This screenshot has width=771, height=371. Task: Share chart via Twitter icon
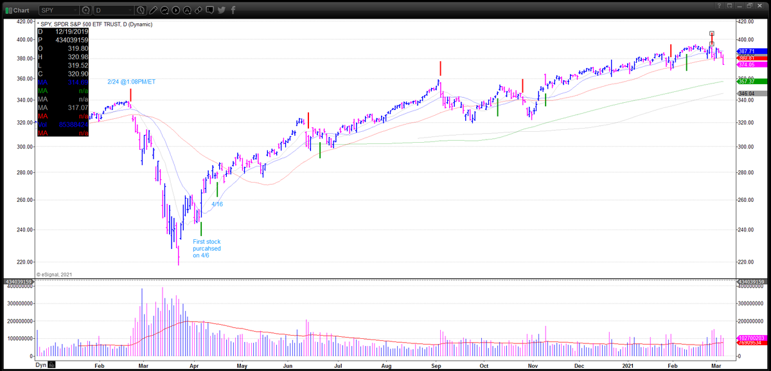click(222, 10)
